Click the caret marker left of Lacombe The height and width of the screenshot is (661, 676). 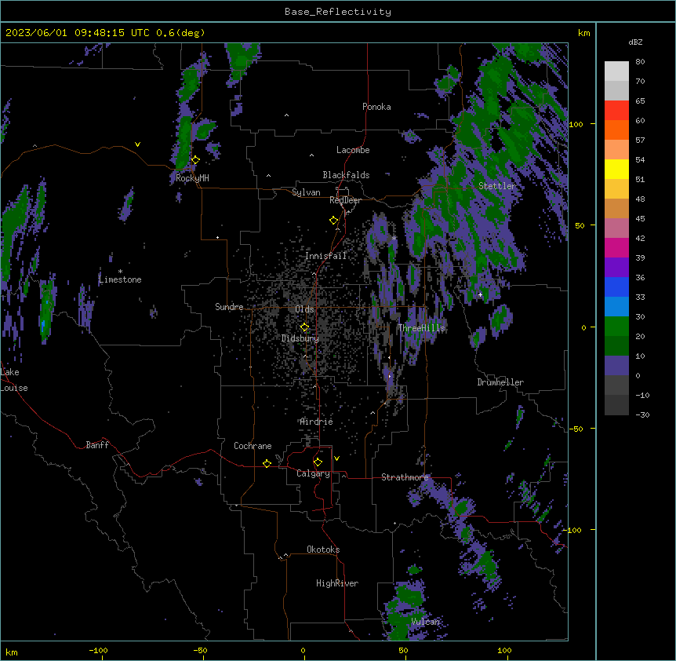click(x=311, y=155)
